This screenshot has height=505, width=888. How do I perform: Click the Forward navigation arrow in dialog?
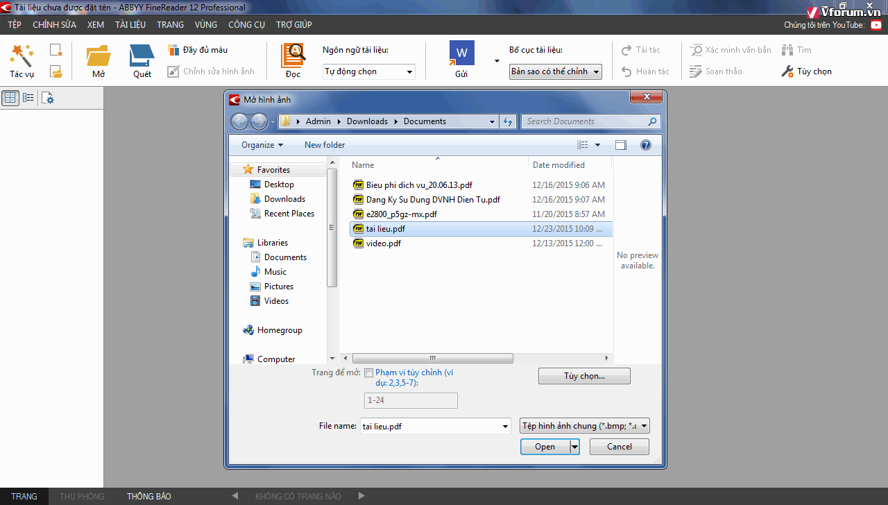pyautogui.click(x=259, y=121)
